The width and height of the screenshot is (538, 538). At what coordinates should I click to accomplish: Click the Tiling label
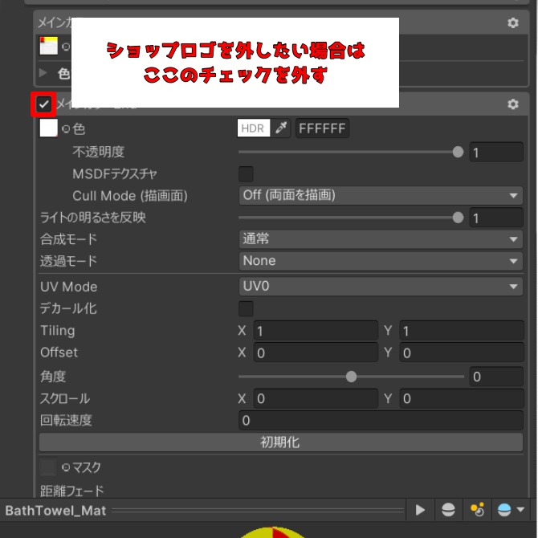[x=57, y=330]
